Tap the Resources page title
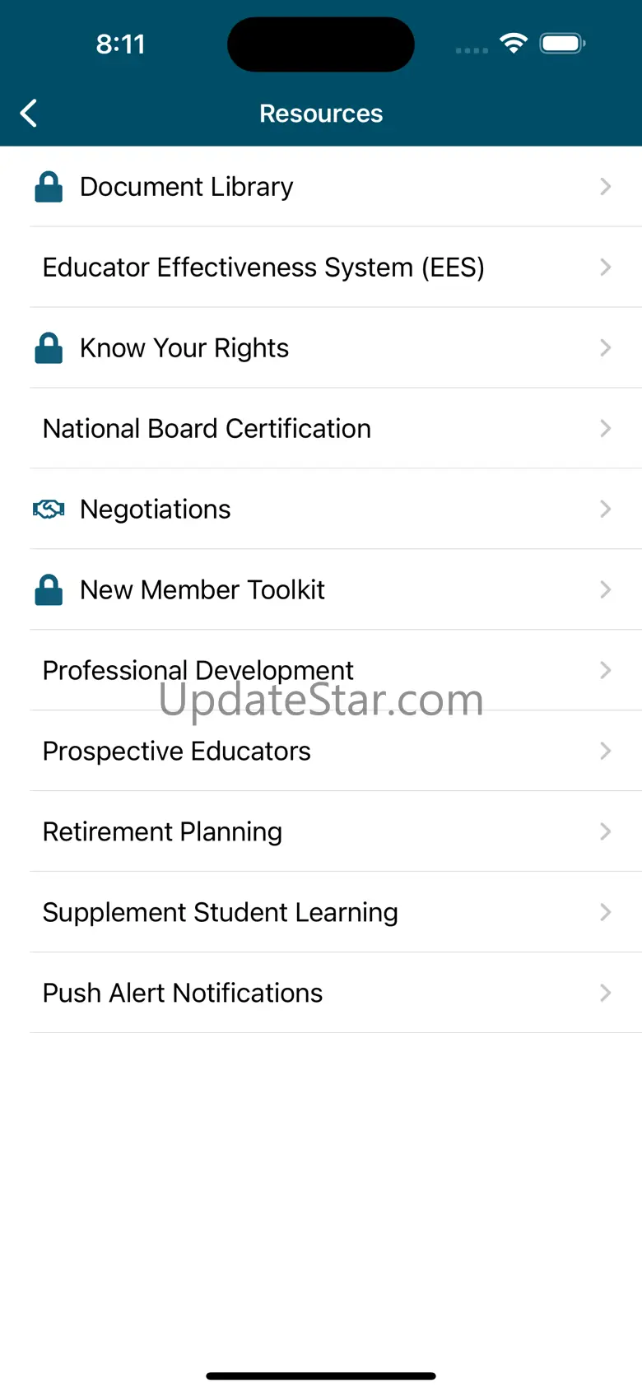Screen dimensions: 642x1392 pyautogui.click(x=321, y=114)
